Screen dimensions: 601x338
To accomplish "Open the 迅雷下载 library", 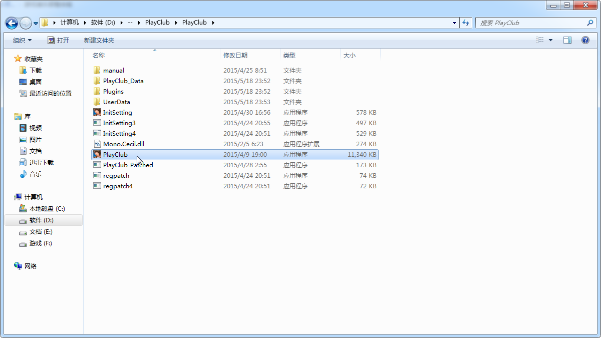I will coord(42,163).
